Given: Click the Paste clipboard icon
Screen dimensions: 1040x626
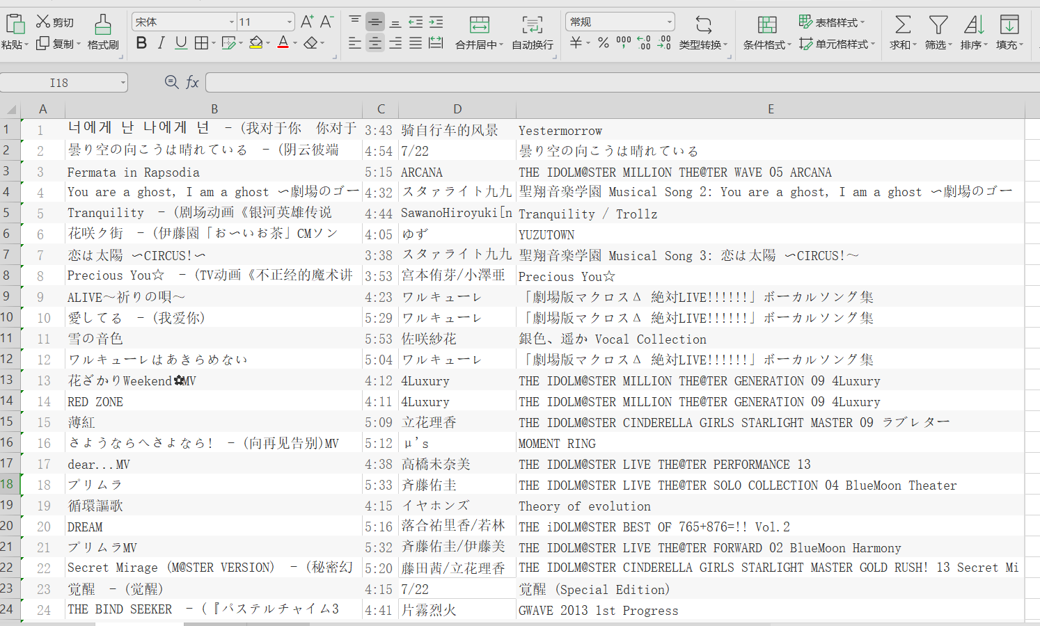Looking at the screenshot, I should coord(15,24).
